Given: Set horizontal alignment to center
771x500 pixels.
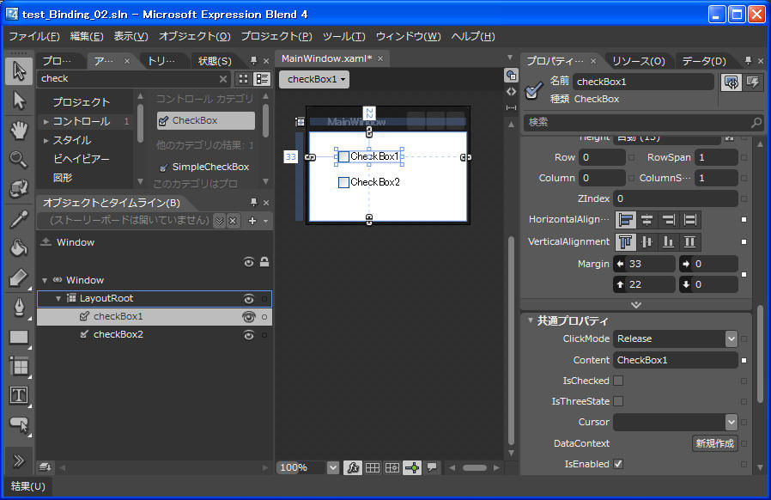Looking at the screenshot, I should pyautogui.click(x=647, y=220).
